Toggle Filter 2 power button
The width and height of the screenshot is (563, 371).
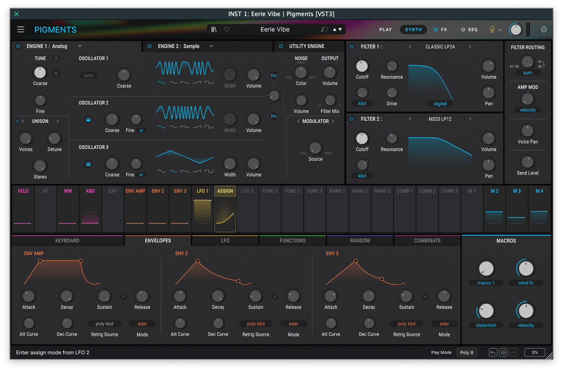(352, 119)
